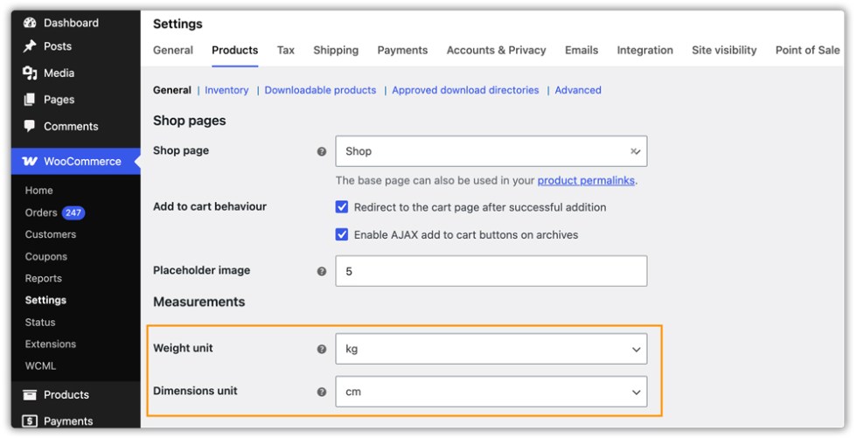The width and height of the screenshot is (857, 438).
Task: Select the Products settings tab
Action: [x=234, y=50]
